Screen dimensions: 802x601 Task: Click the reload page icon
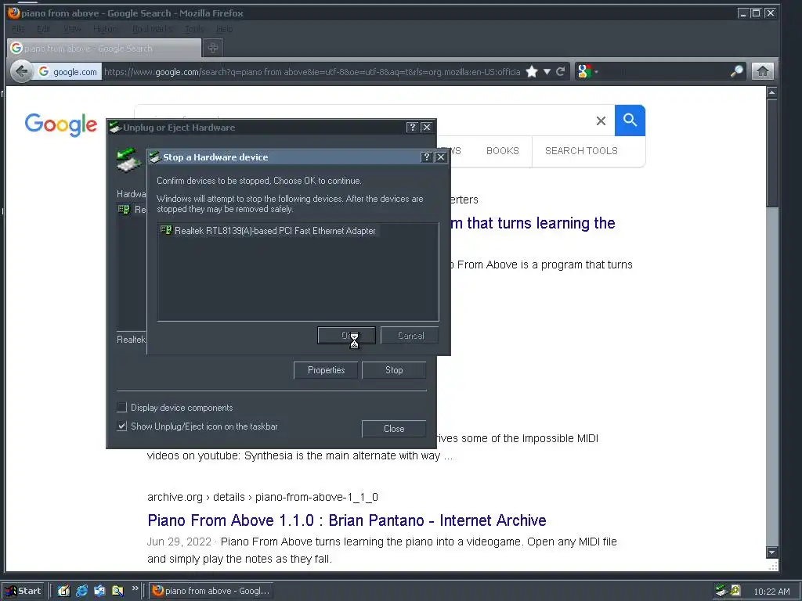[561, 71]
